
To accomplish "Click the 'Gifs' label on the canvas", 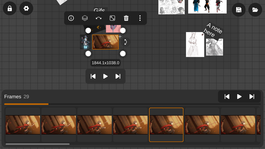I will tap(99, 10).
